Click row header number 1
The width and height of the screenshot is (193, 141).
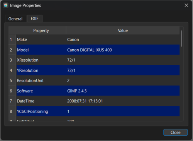click(12, 40)
